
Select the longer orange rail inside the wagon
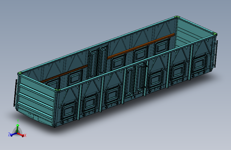click(x=141, y=46)
